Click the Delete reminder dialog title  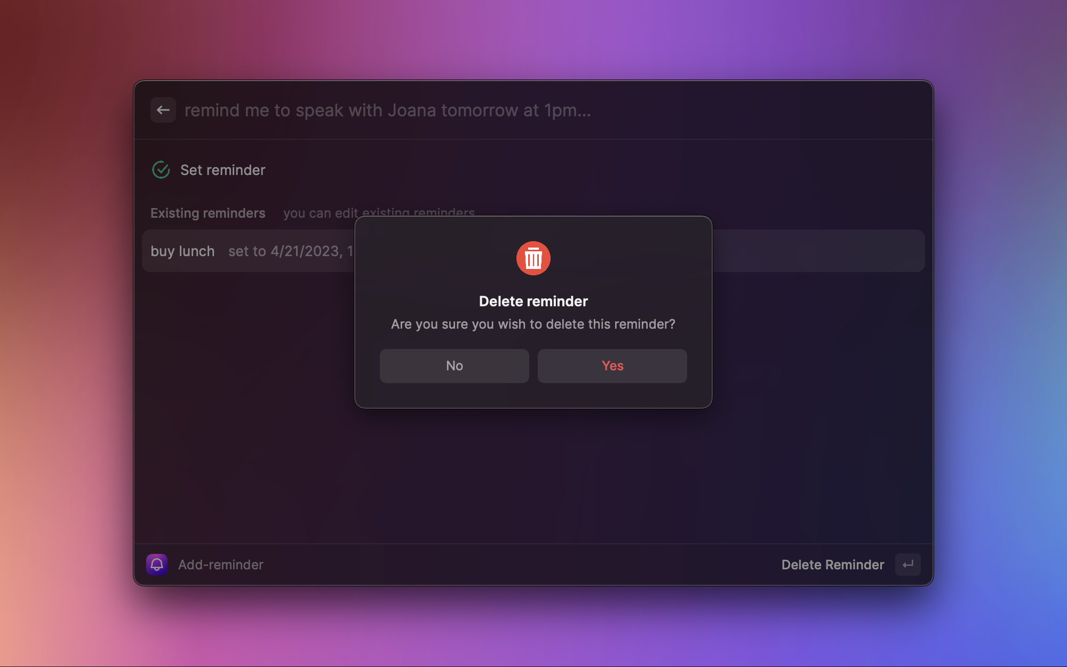[x=533, y=301]
